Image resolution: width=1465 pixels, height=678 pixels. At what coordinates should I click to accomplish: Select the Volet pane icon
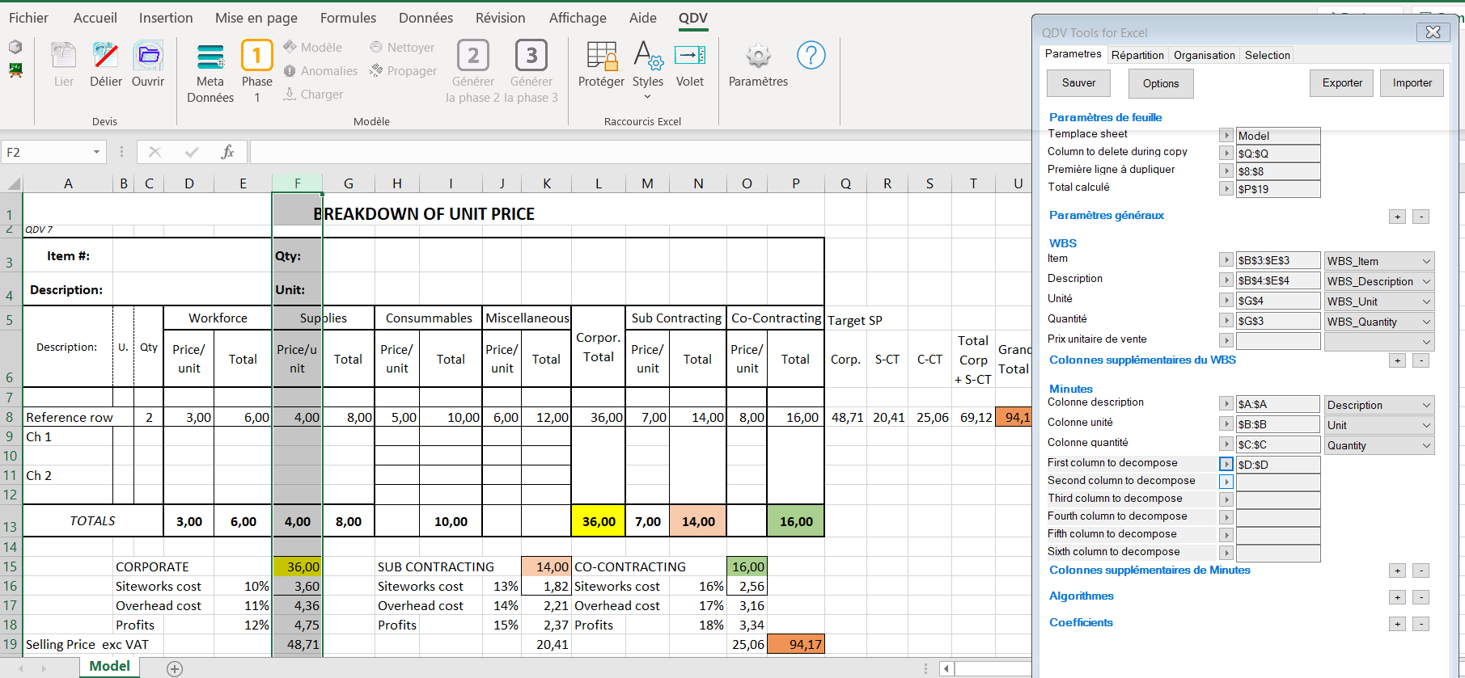pos(690,57)
